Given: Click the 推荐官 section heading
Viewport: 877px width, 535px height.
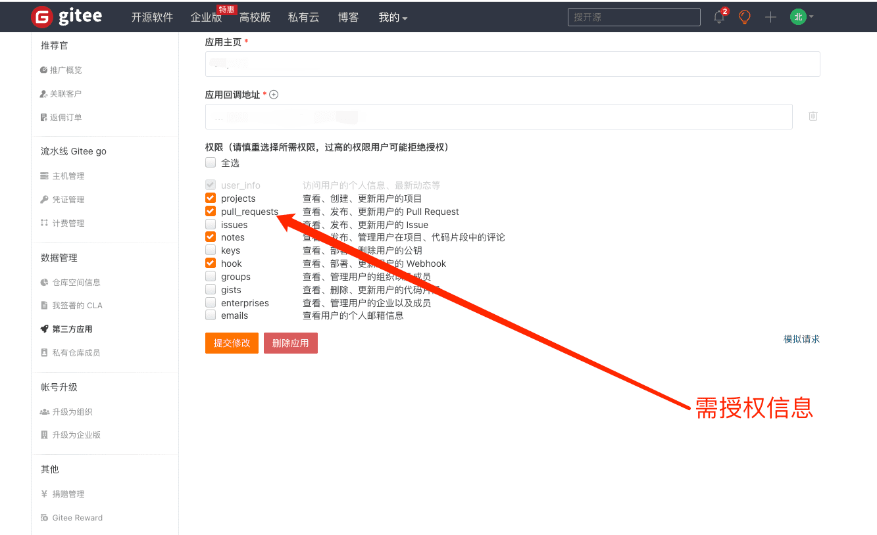Looking at the screenshot, I should [55, 45].
